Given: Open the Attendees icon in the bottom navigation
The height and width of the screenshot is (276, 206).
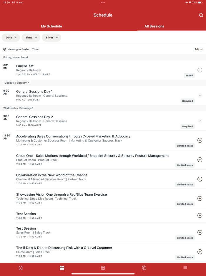Looking at the screenshot, I should point(102,267).
